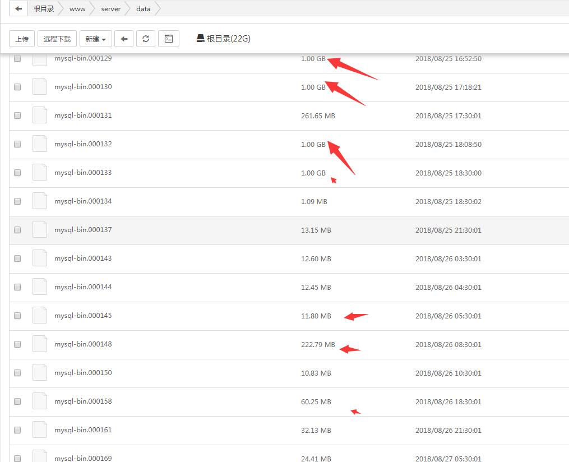Check the box for mysql-bin.000130
Screen dimensions: 569x462
pyautogui.click(x=17, y=87)
